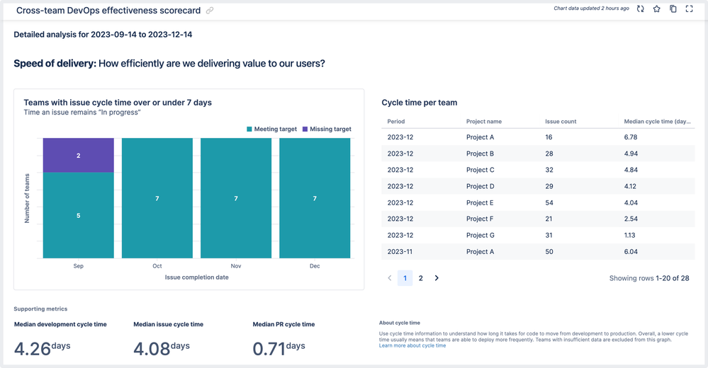Click the teal Meeting target legend swatch

pyautogui.click(x=249, y=129)
